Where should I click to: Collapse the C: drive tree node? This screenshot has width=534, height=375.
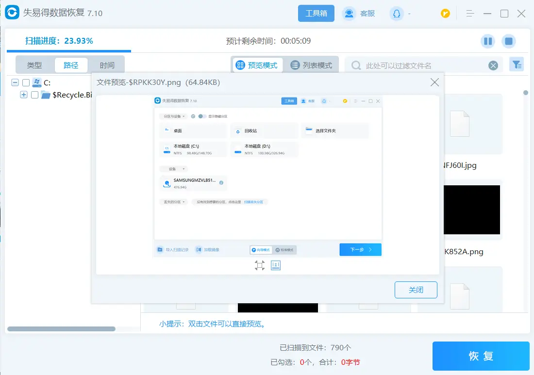(x=15, y=83)
